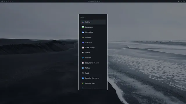Launch the Chromium browser
The width and height of the screenshot is (186, 104).
93,32
